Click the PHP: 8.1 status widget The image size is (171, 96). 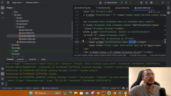(105, 88)
